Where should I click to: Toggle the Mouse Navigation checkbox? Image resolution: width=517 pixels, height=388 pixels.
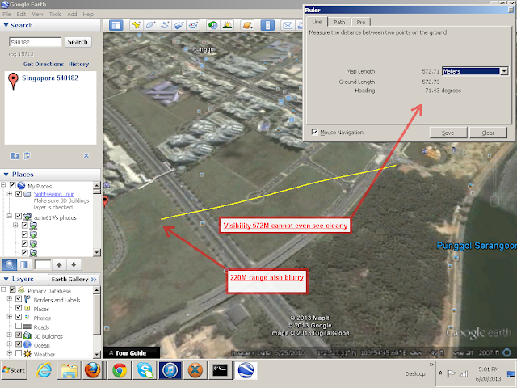click(314, 132)
